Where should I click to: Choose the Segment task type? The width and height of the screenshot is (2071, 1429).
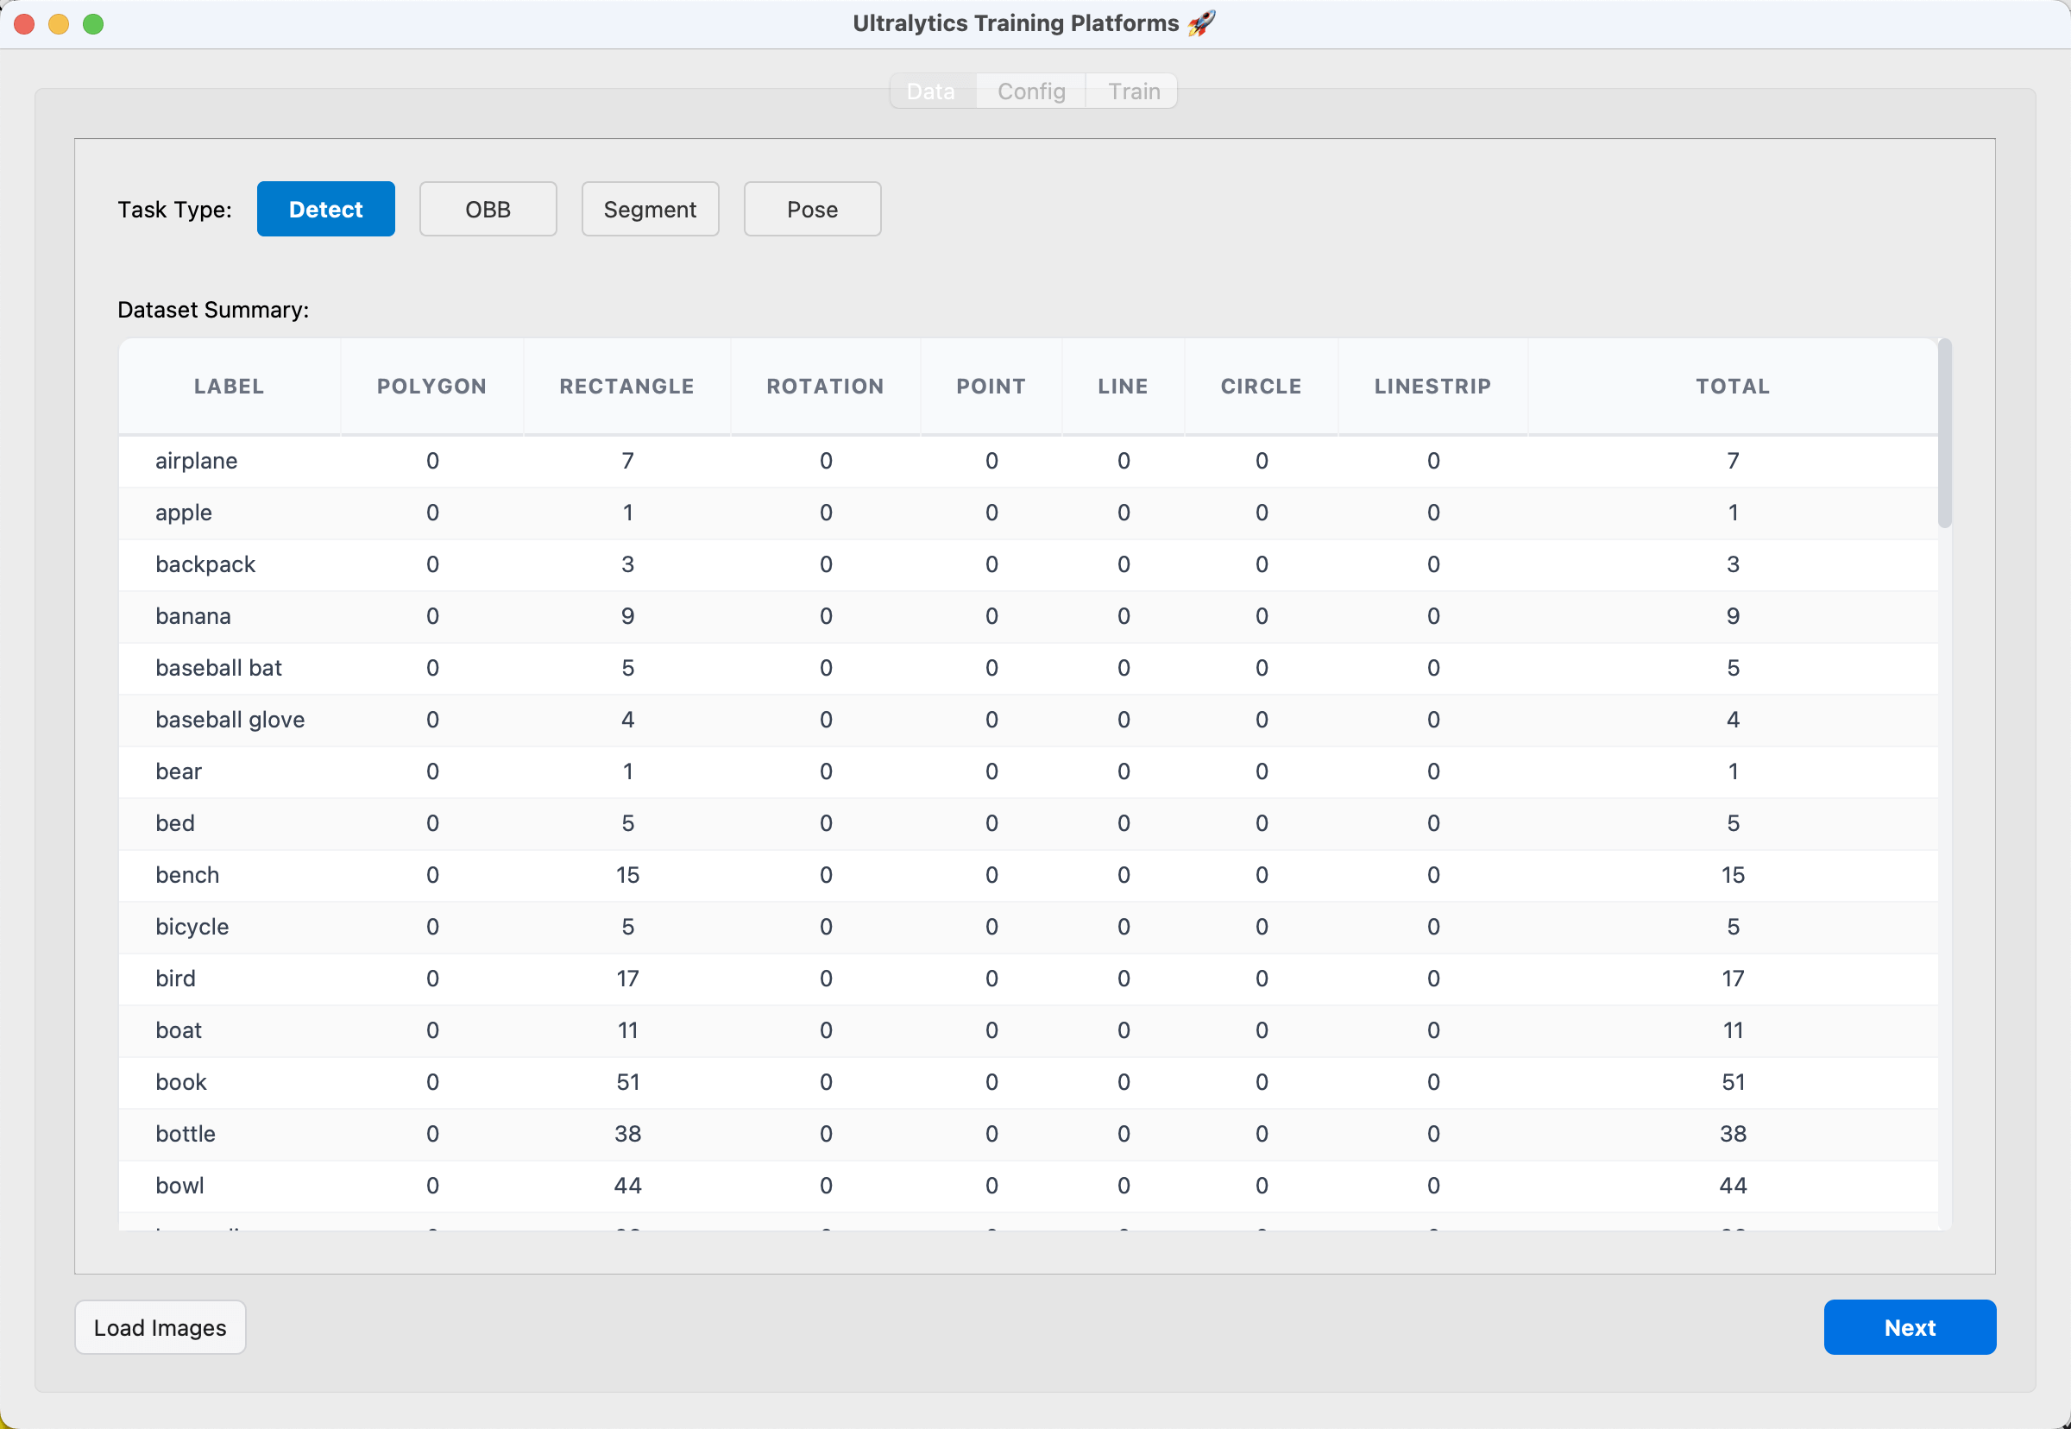(x=650, y=209)
